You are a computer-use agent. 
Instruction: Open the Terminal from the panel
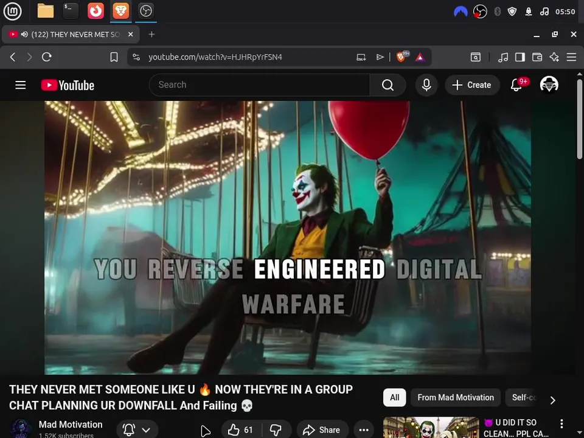tap(71, 11)
